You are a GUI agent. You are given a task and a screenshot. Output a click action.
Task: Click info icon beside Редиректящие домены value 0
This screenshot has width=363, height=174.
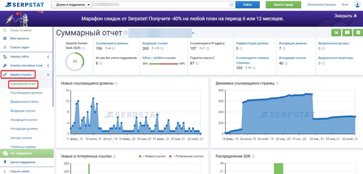[x=241, y=48]
